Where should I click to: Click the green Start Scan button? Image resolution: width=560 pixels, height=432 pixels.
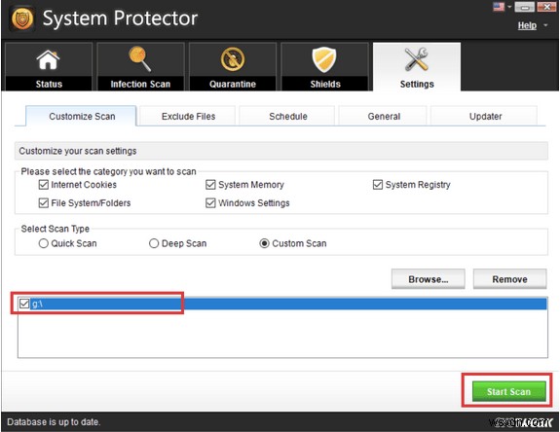click(509, 391)
